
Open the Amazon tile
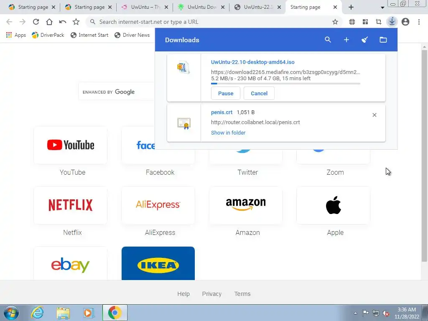246,205
